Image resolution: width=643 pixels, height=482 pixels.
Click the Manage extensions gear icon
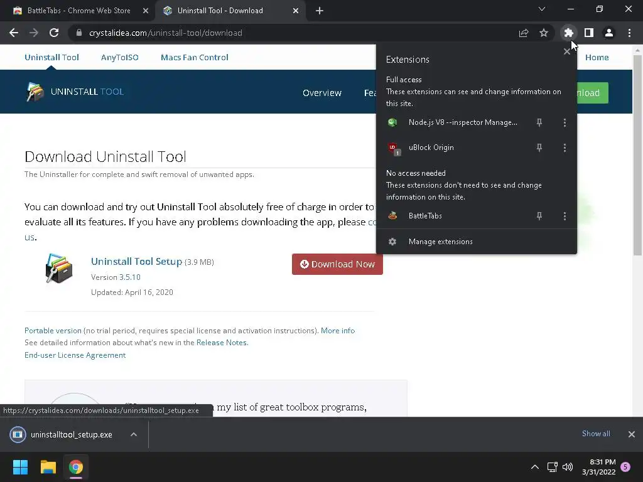(x=392, y=242)
